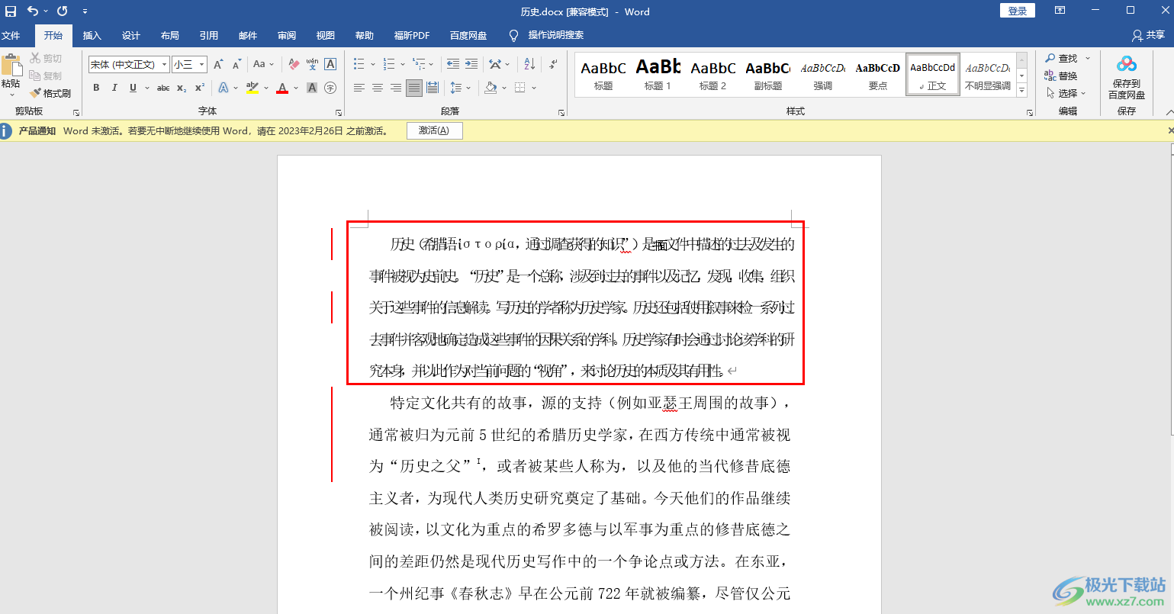
Task: Open font dialog launcher
Action: point(338,112)
